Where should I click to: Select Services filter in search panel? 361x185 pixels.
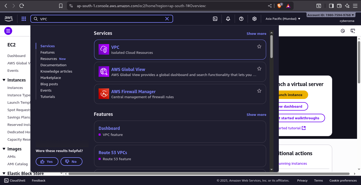(x=48, y=46)
